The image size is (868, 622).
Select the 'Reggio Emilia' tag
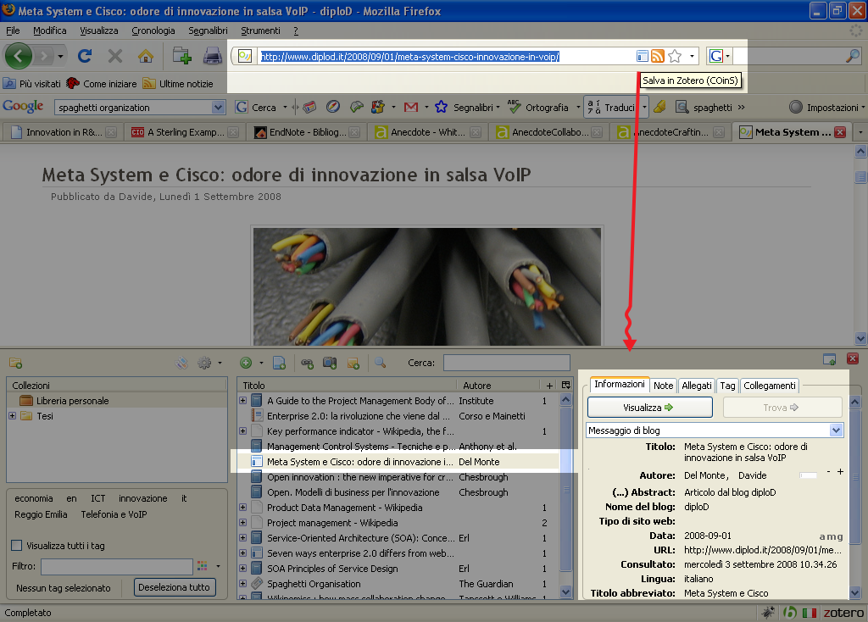click(41, 514)
